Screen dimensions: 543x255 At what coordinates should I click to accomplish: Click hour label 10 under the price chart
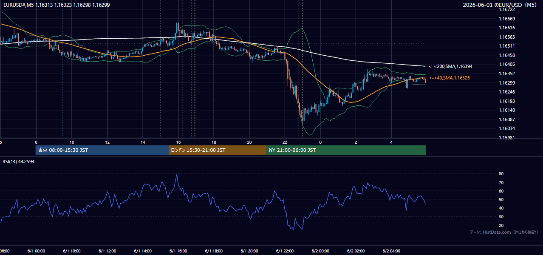(72, 142)
